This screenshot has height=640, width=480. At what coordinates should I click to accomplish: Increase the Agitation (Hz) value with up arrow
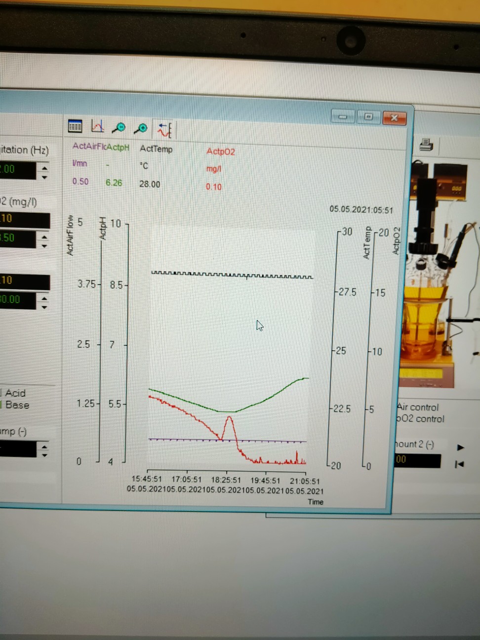(44, 167)
